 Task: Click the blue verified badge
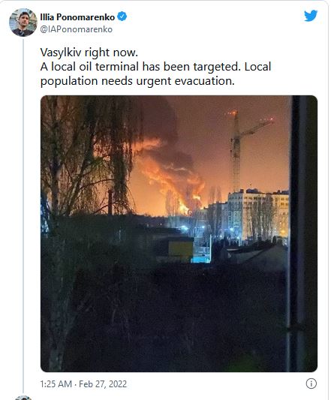point(122,17)
